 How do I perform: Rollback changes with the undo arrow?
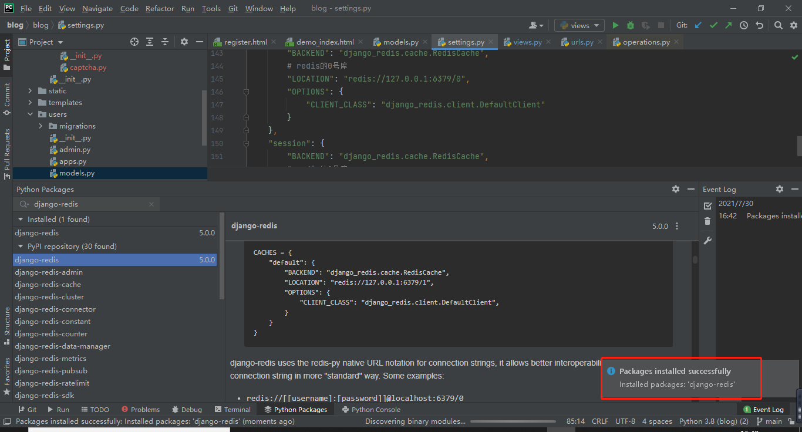tap(759, 25)
